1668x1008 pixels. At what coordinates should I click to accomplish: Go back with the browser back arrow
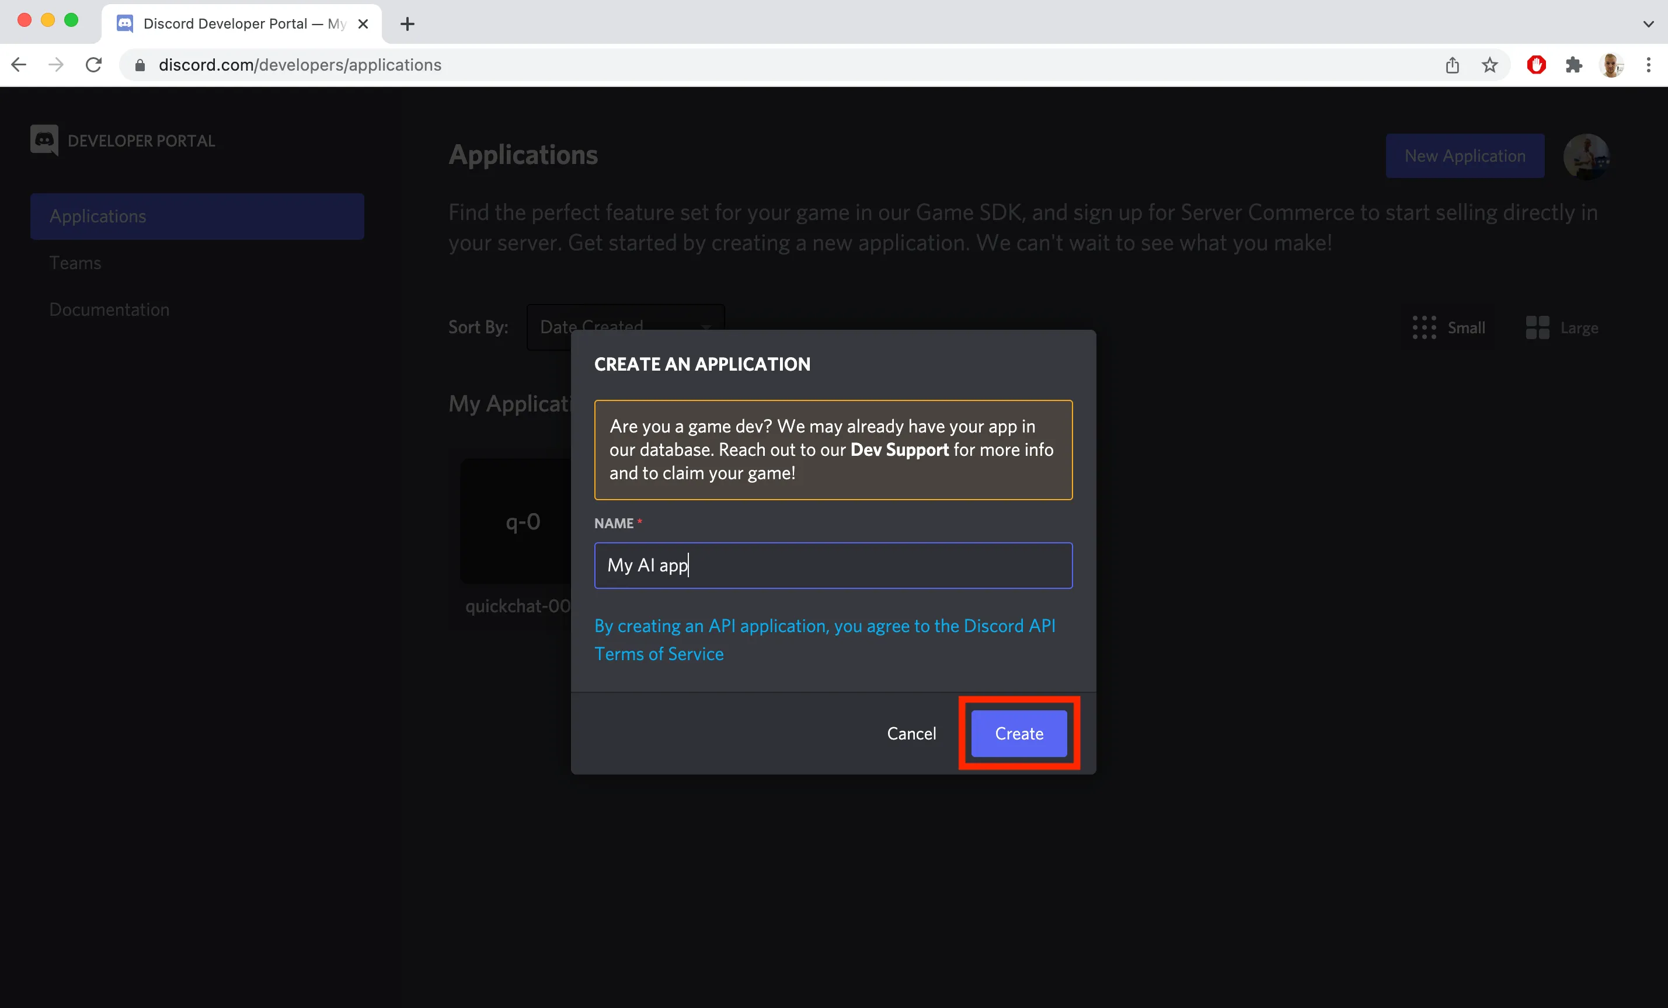coord(19,65)
